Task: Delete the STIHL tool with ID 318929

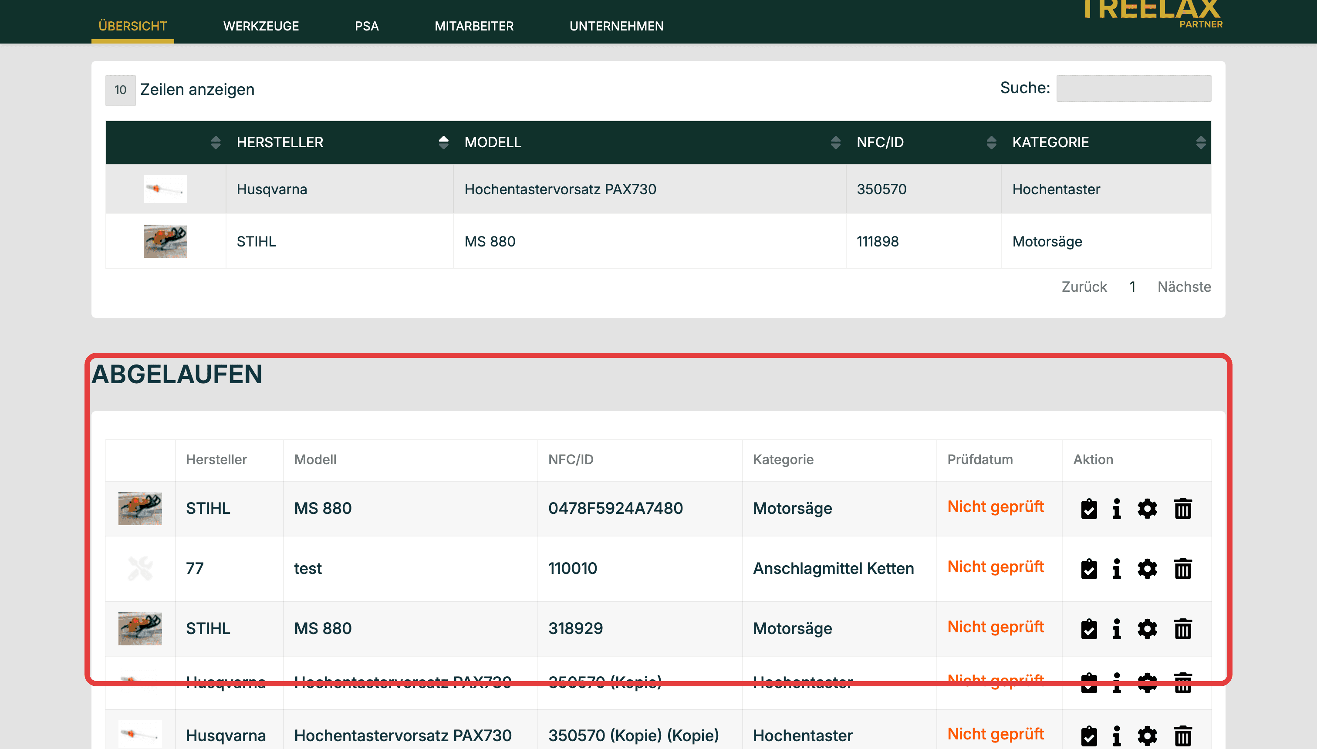Action: click(x=1183, y=629)
